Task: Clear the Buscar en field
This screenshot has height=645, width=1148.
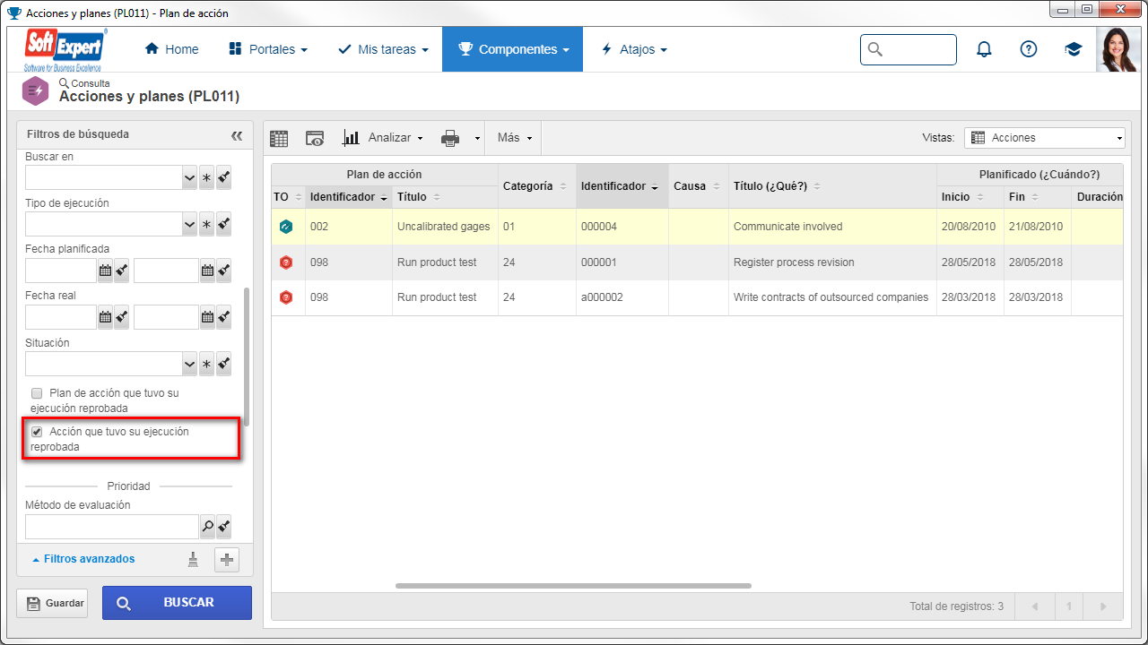Action: [224, 177]
